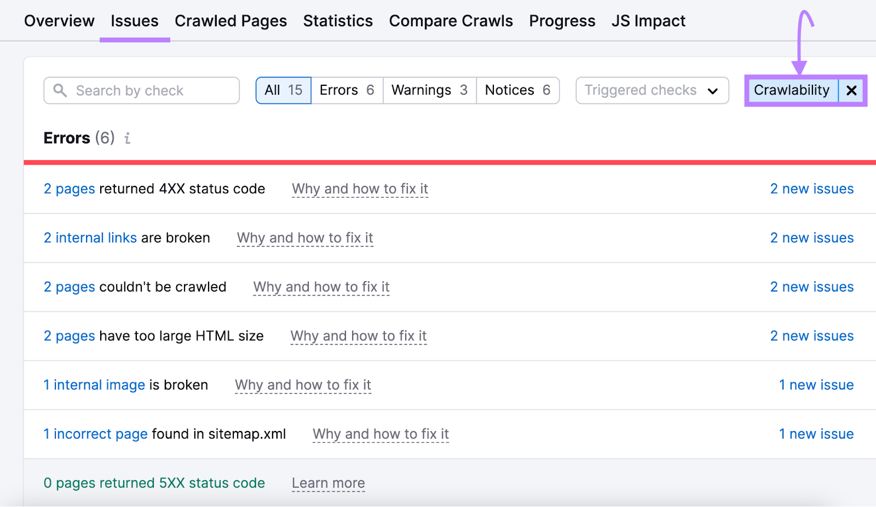Click Learn more for 5XX status code
The height and width of the screenshot is (507, 876).
328,482
